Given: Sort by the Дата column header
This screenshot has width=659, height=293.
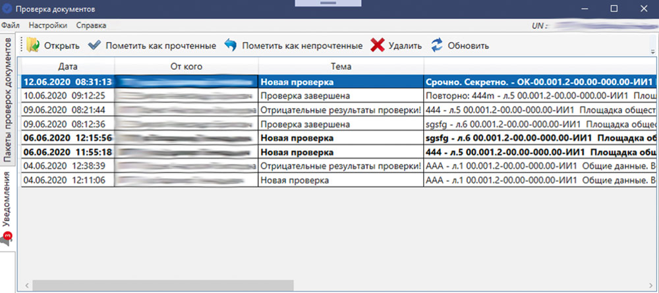Looking at the screenshot, I should tap(68, 67).
